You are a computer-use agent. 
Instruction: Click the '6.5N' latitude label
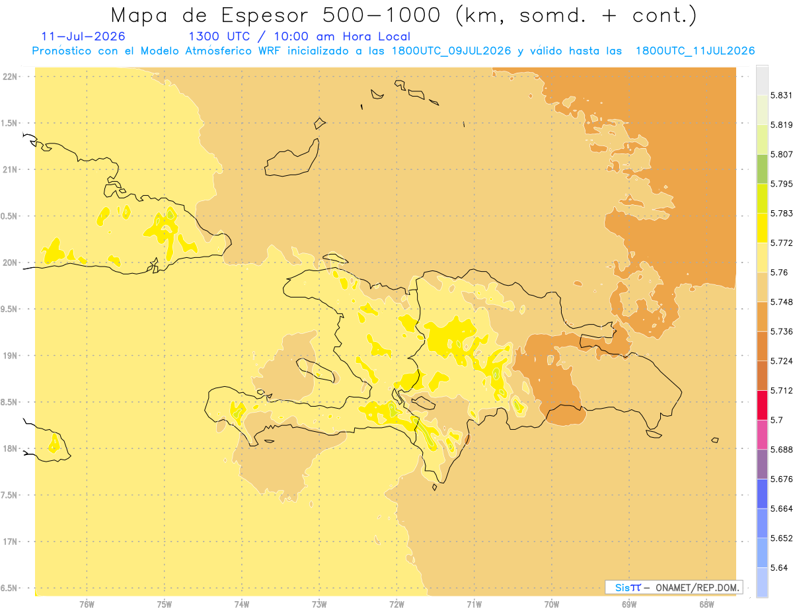point(10,588)
